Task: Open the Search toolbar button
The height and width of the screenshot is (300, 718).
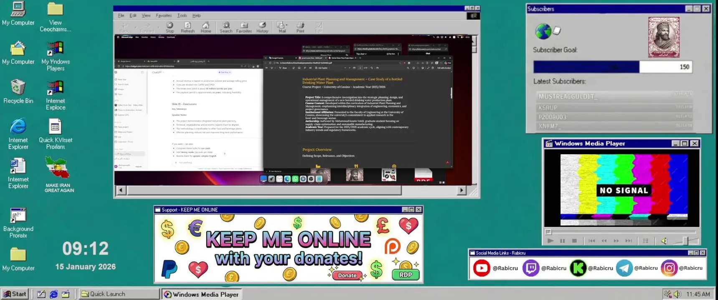Action: point(226,27)
